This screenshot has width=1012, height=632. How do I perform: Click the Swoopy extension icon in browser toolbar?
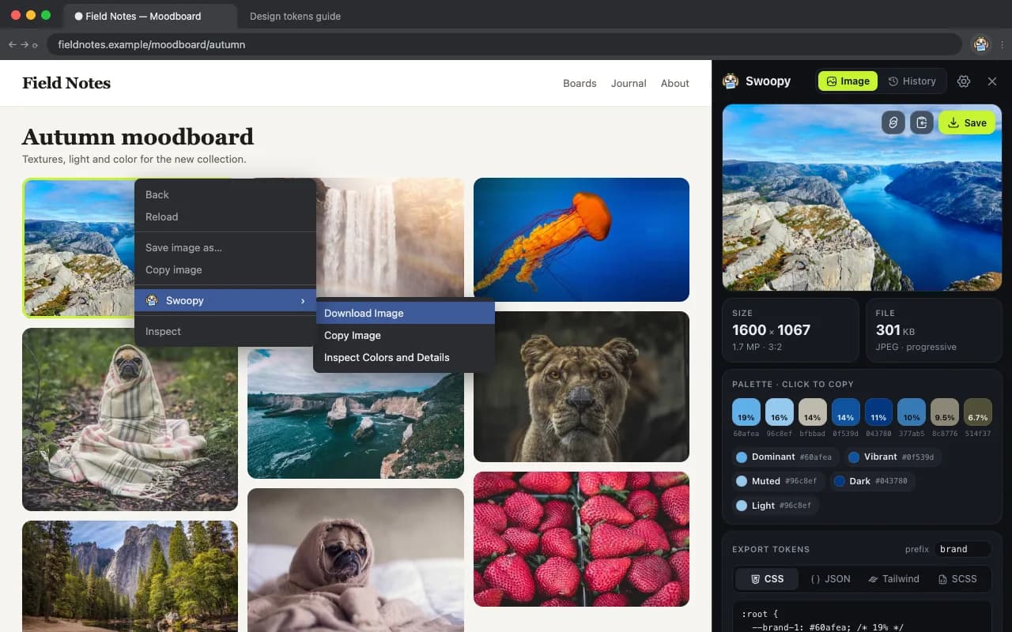tap(981, 44)
